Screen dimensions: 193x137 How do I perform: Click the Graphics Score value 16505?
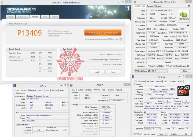point(33,53)
